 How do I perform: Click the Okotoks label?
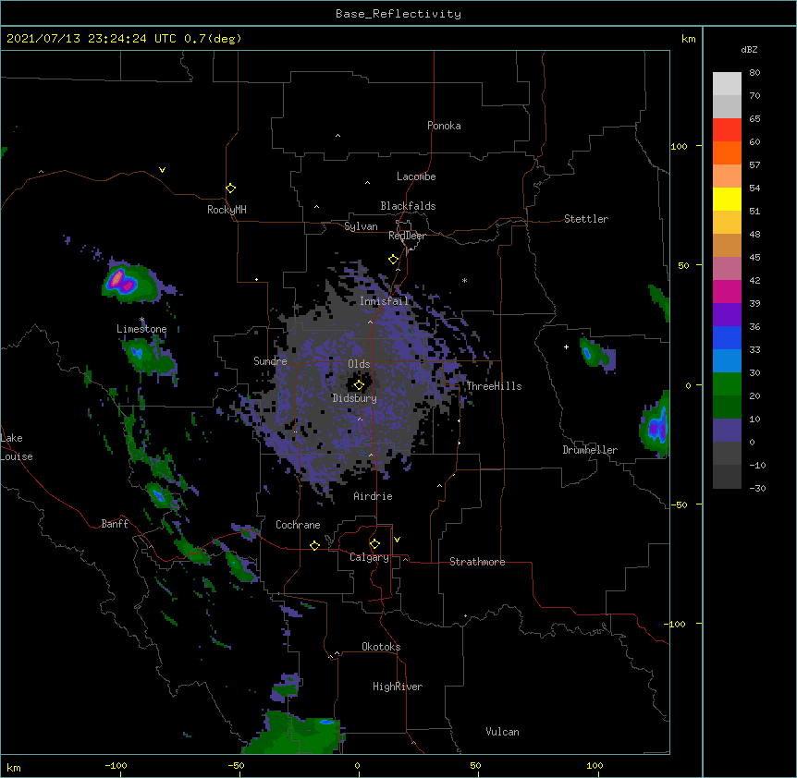(x=381, y=647)
